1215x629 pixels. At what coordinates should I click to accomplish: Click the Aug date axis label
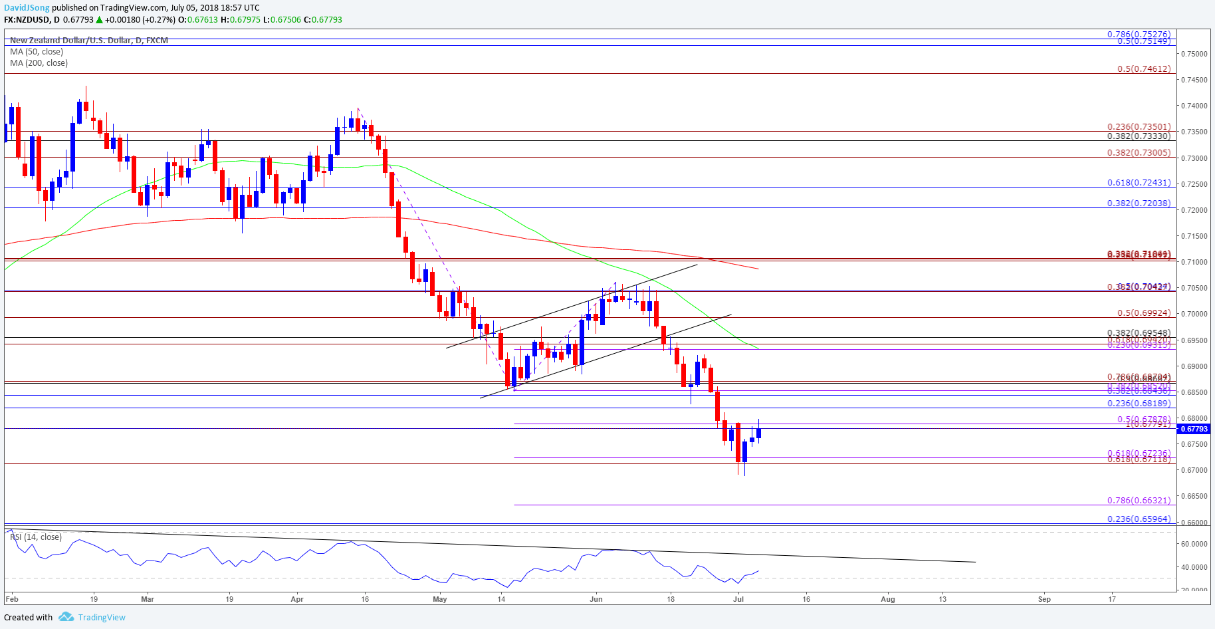pos(888,599)
